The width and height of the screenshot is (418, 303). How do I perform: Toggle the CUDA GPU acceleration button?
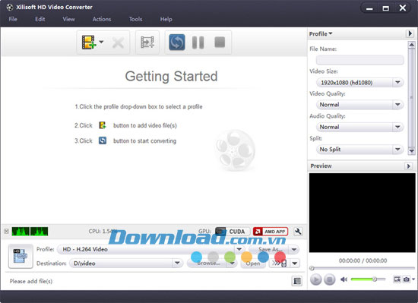tap(233, 232)
